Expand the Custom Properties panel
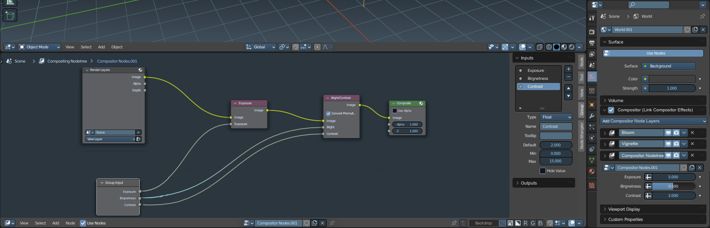This screenshot has width=710, height=228. point(653,219)
